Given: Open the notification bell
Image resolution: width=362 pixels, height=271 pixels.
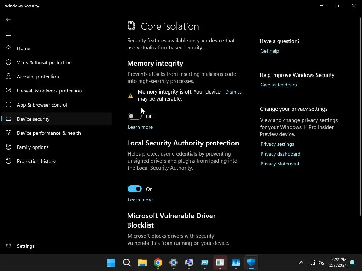Looking at the screenshot, I should [x=352, y=263].
